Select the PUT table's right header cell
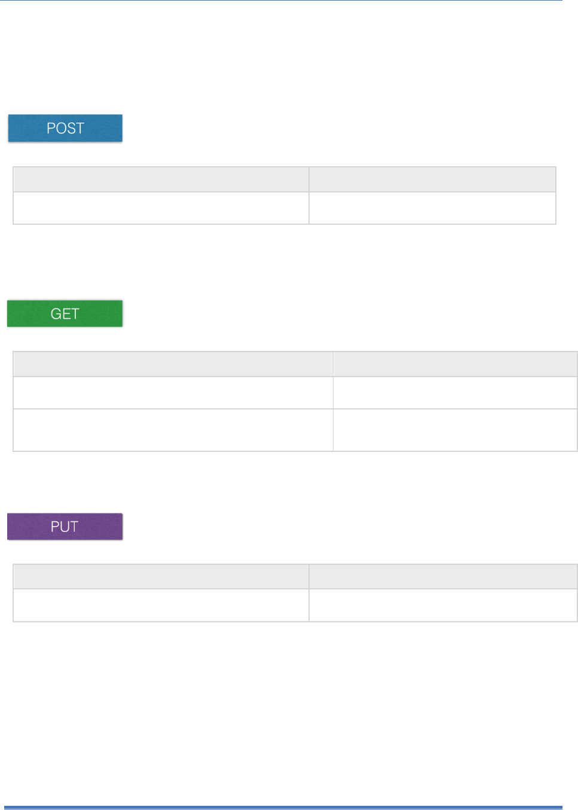578x810 pixels. point(443,577)
